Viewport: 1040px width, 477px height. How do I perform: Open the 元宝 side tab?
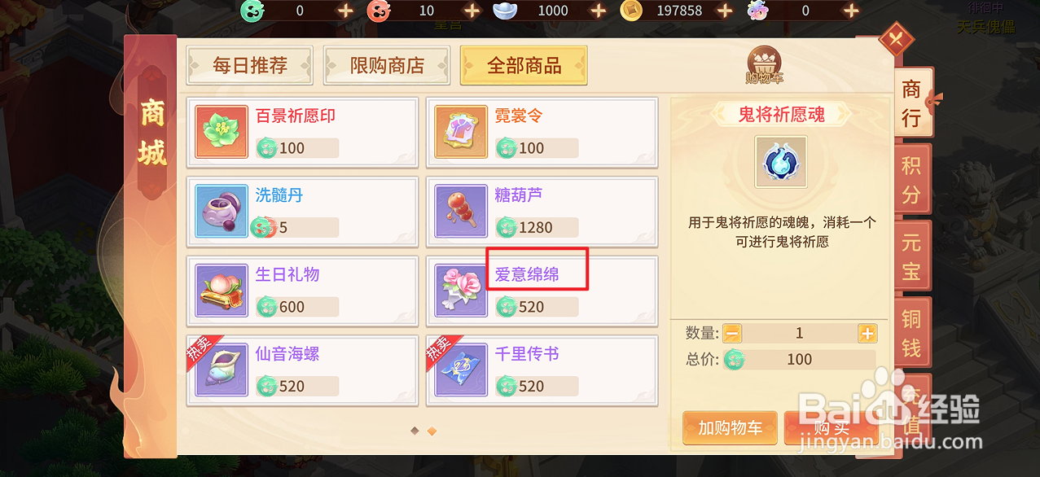click(x=911, y=256)
